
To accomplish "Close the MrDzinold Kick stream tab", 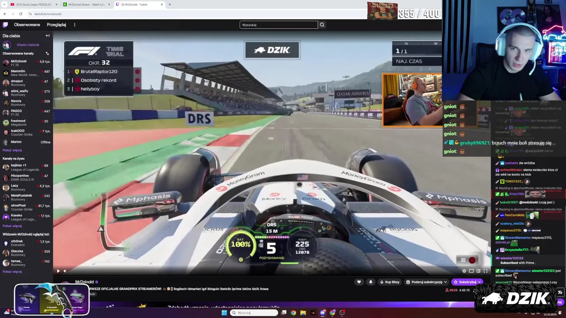I will pos(109,4).
